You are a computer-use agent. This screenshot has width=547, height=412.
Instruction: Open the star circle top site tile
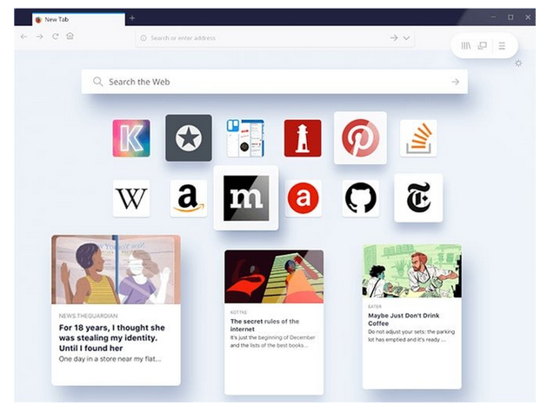pos(189,137)
